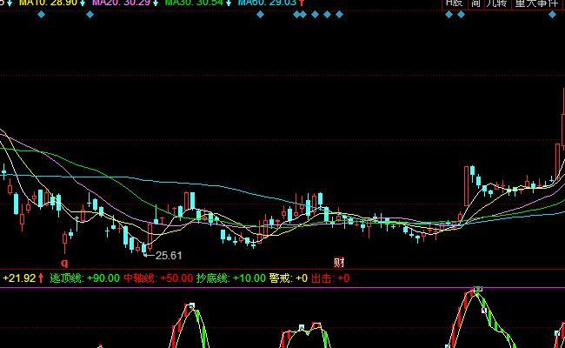Open the H股 tab

455,3
